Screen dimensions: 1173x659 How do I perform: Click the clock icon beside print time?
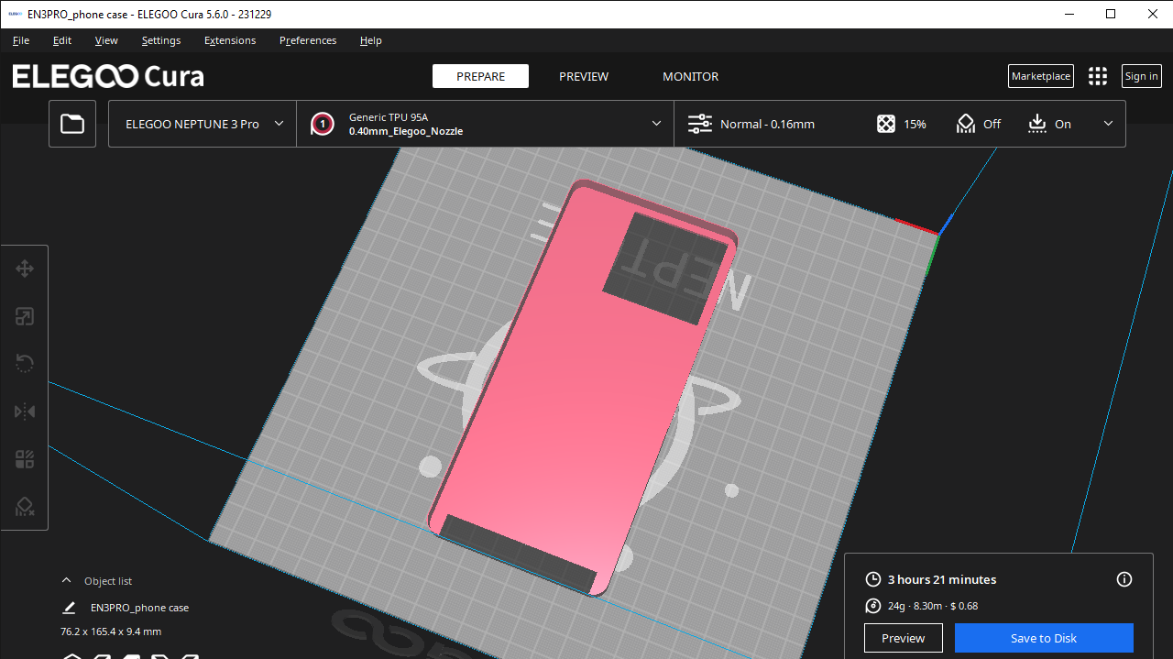coord(873,579)
